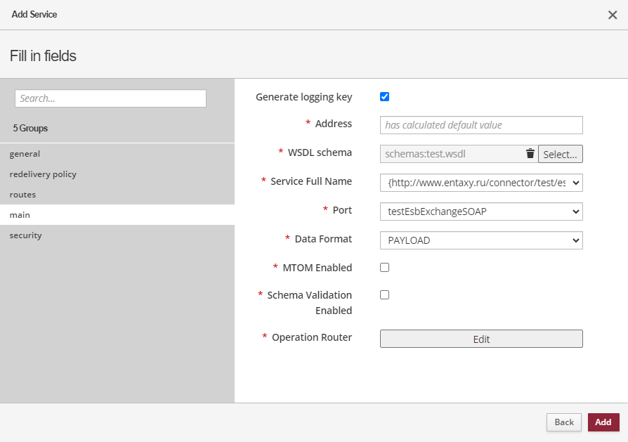Clear the WSDL schema using the trash icon

pos(530,153)
